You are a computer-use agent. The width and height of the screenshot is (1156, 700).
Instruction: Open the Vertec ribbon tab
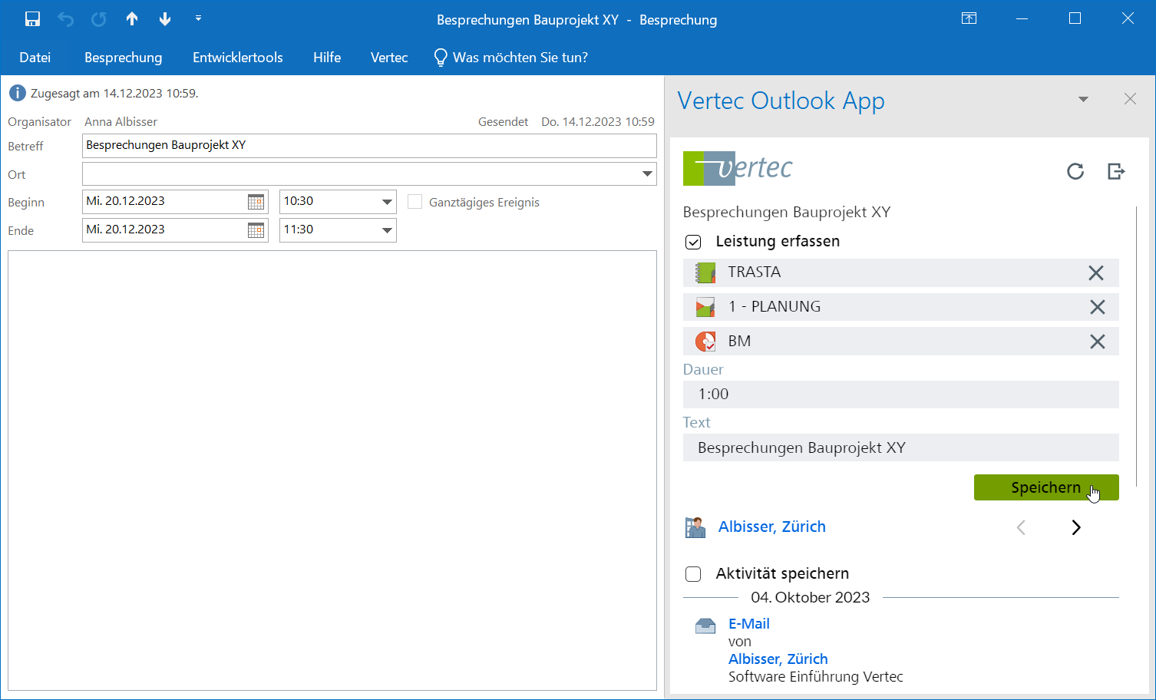coord(388,58)
